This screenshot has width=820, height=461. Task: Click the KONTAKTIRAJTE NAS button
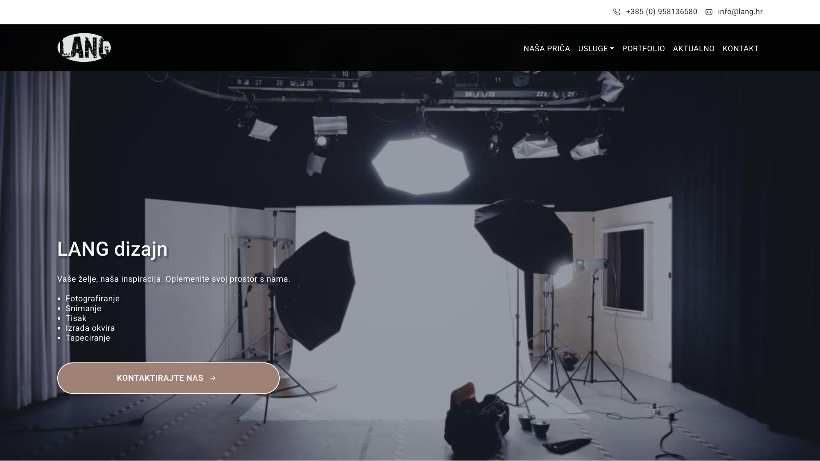click(168, 378)
